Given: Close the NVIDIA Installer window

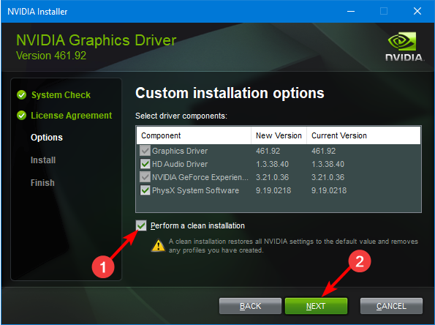Looking at the screenshot, I should pos(417,12).
